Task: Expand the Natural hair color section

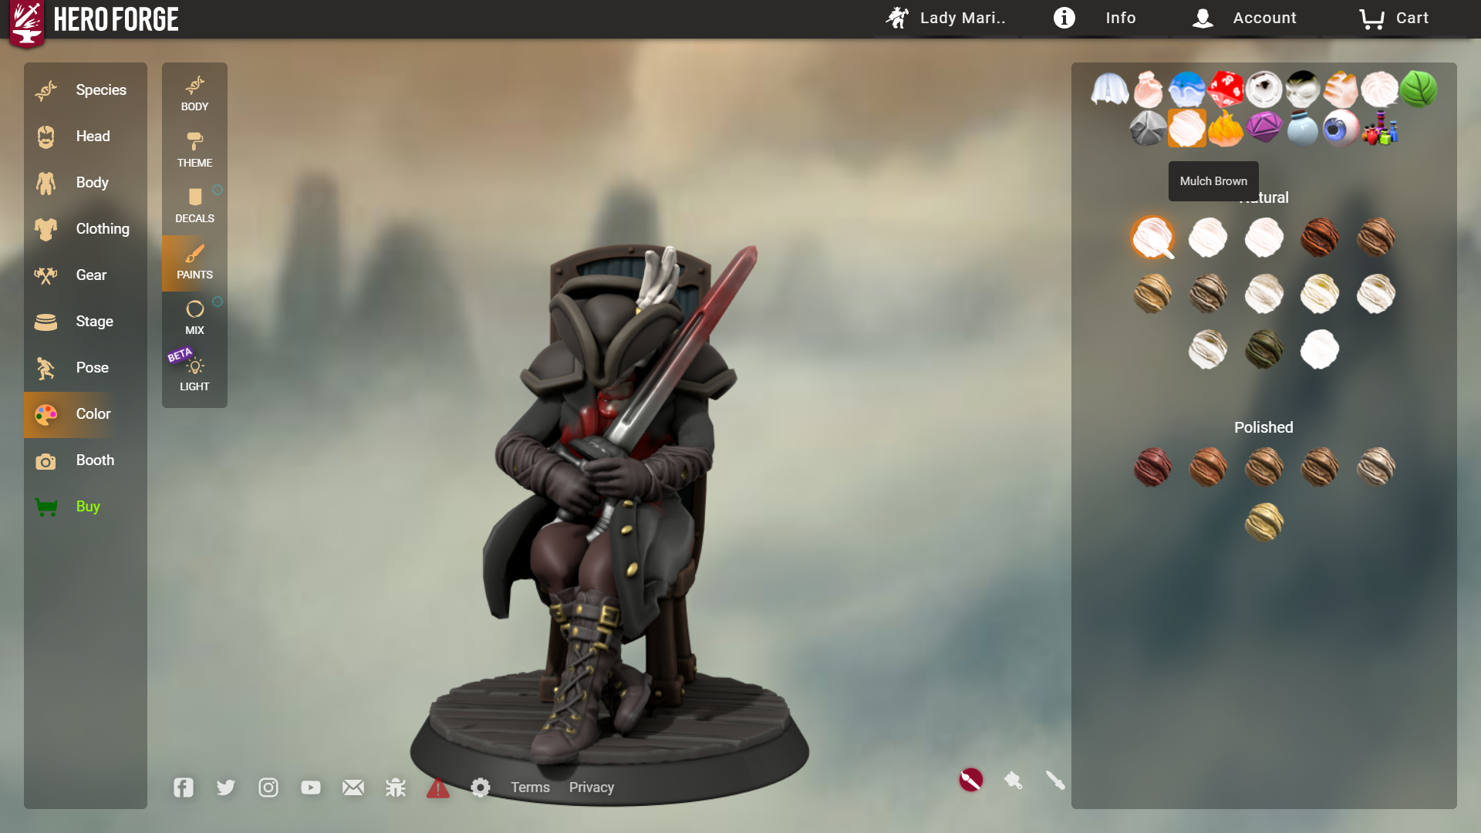Action: (x=1263, y=197)
